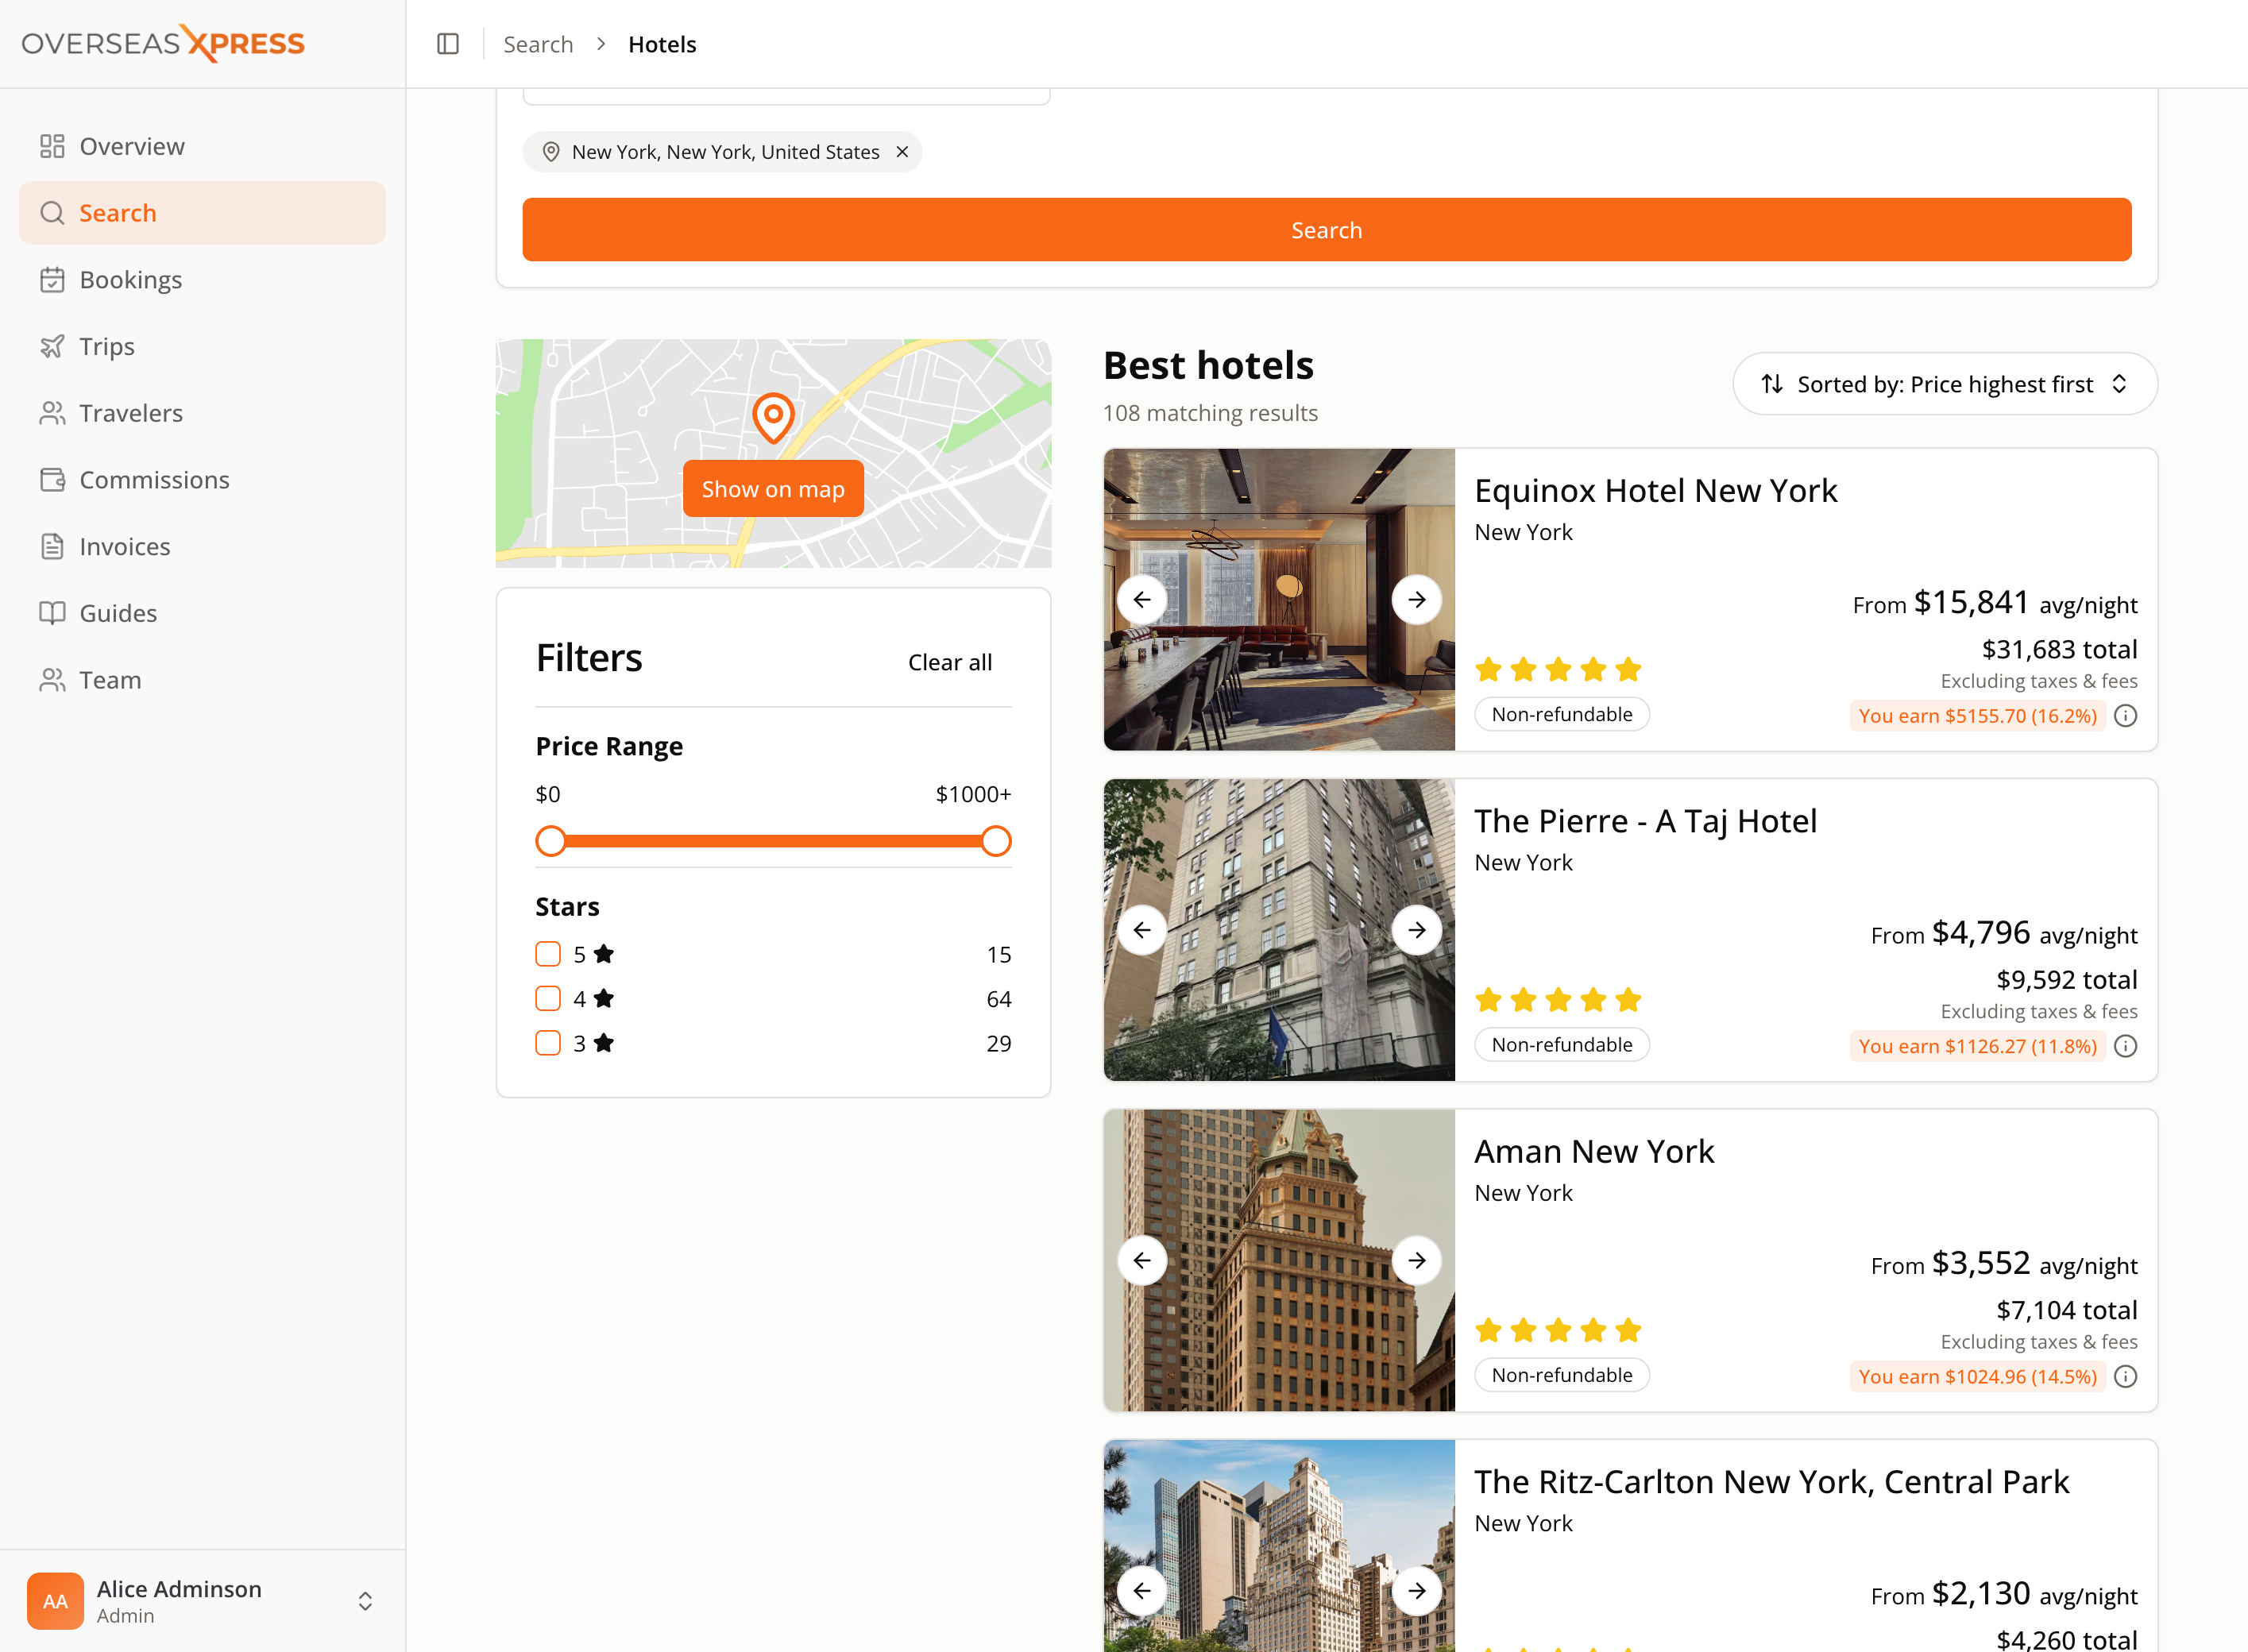This screenshot has width=2248, height=1652.
Task: Open the Invoices page
Action: (202, 547)
